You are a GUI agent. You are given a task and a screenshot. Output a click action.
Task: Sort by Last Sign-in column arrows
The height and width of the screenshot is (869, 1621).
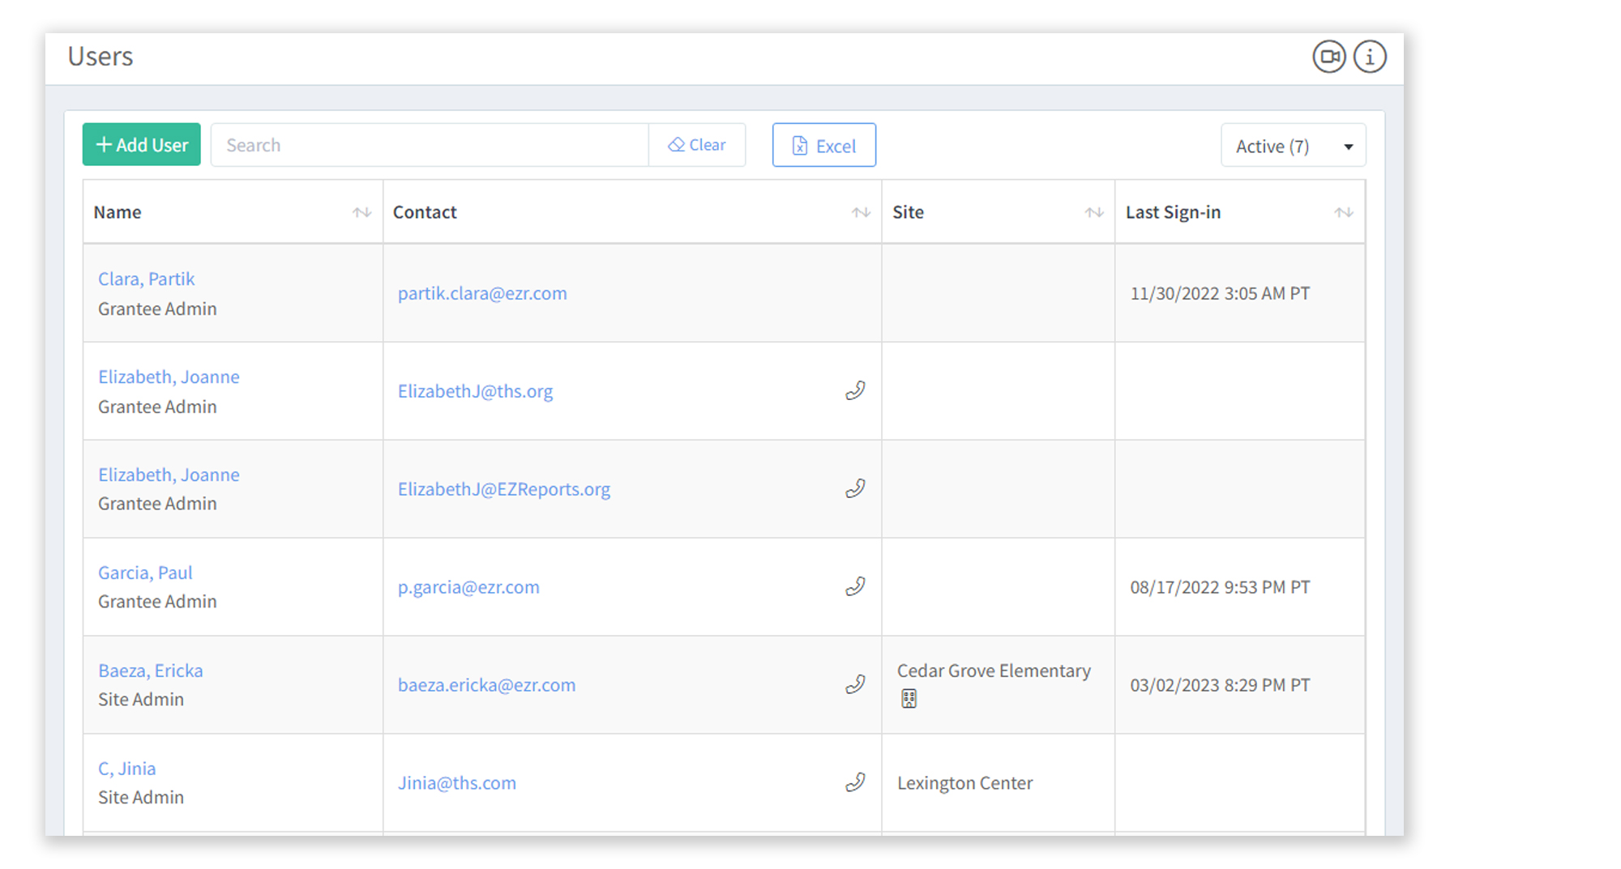coord(1343,213)
